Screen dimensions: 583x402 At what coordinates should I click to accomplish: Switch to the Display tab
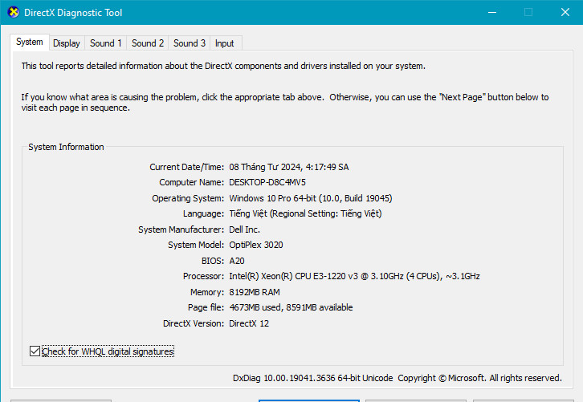67,43
